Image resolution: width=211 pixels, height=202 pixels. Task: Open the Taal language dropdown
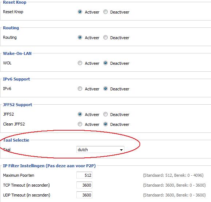click(x=100, y=150)
